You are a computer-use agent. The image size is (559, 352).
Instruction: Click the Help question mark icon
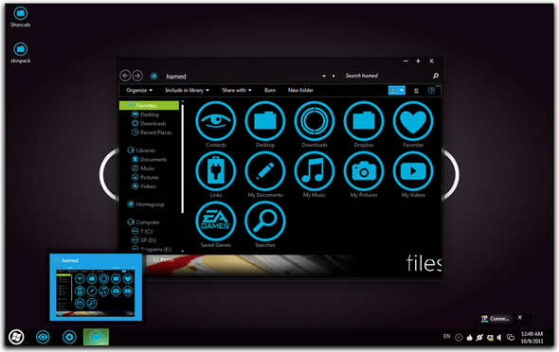[x=431, y=91]
